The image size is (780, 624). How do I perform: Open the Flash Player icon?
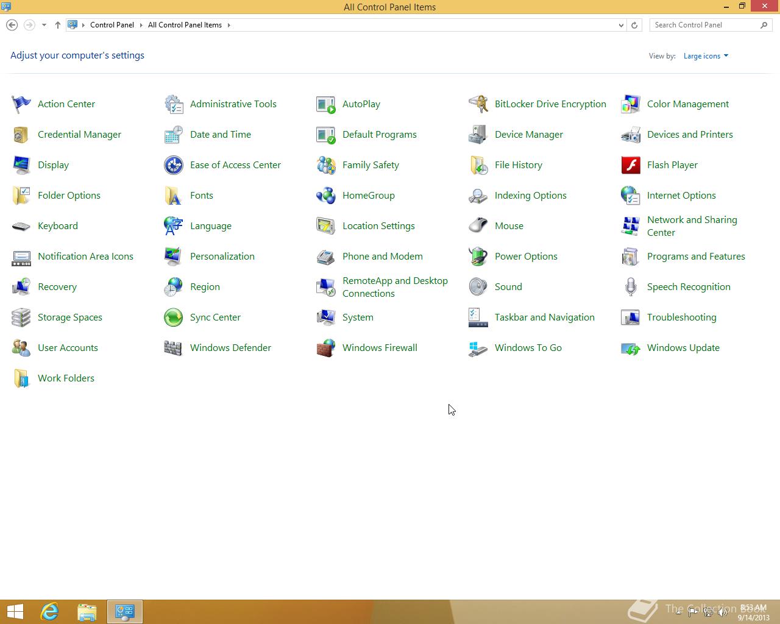631,165
